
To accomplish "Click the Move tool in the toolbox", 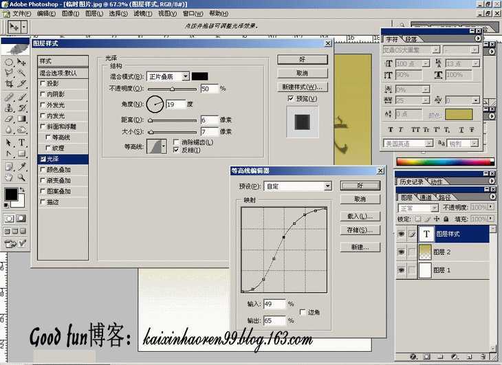I will point(22,61).
